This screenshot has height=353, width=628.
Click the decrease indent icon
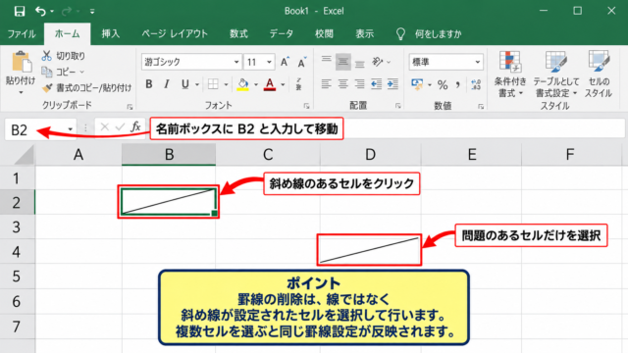[377, 84]
